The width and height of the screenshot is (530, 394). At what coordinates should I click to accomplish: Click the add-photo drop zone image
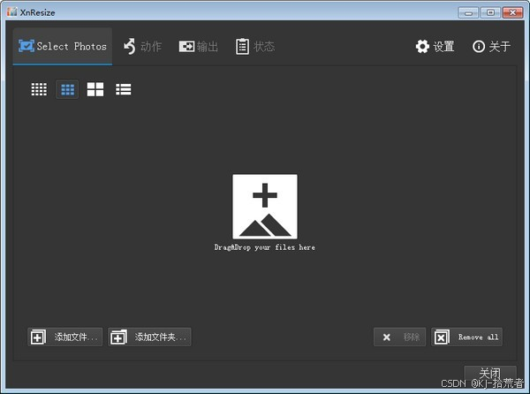pyautogui.click(x=265, y=207)
